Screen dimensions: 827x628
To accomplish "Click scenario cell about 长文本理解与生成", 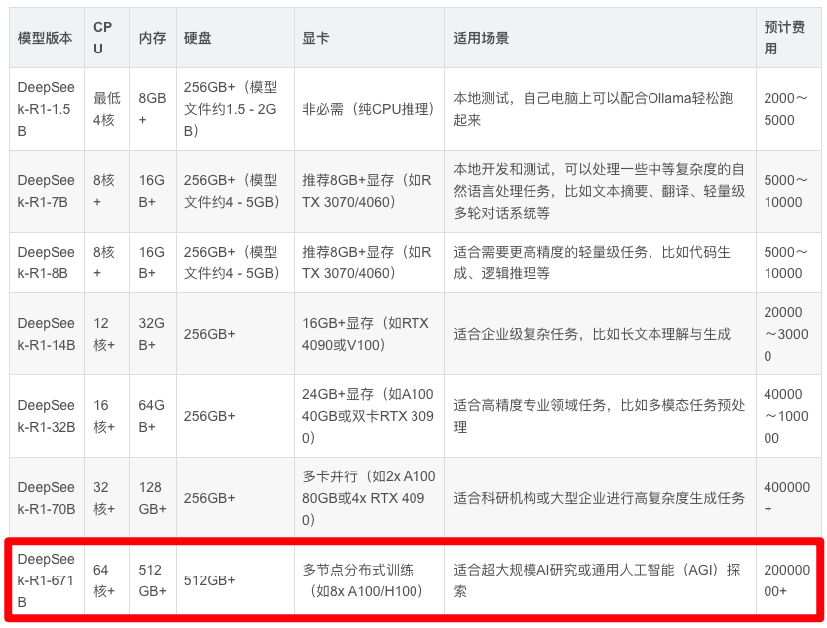I will coord(600,334).
